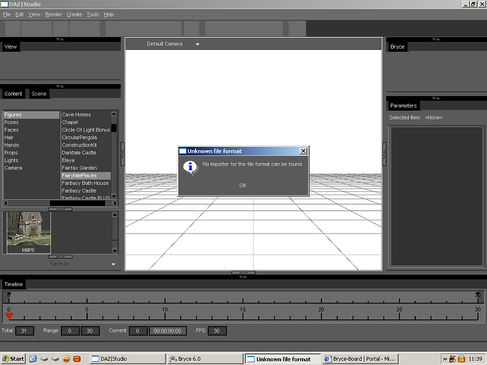Open the File menu

(7, 14)
